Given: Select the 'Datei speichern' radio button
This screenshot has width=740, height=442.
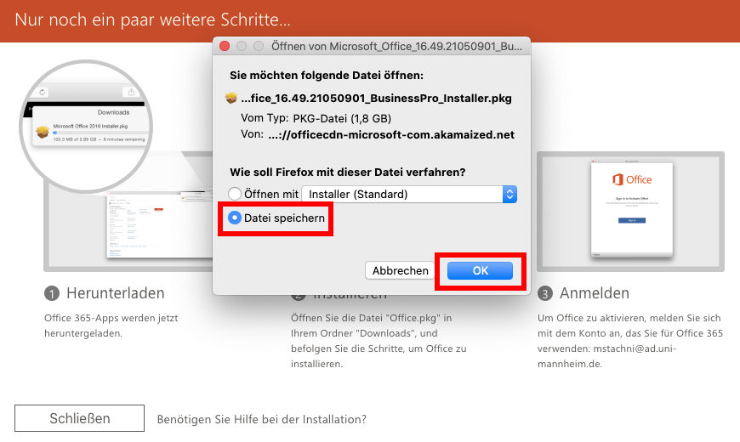Looking at the screenshot, I should [235, 218].
